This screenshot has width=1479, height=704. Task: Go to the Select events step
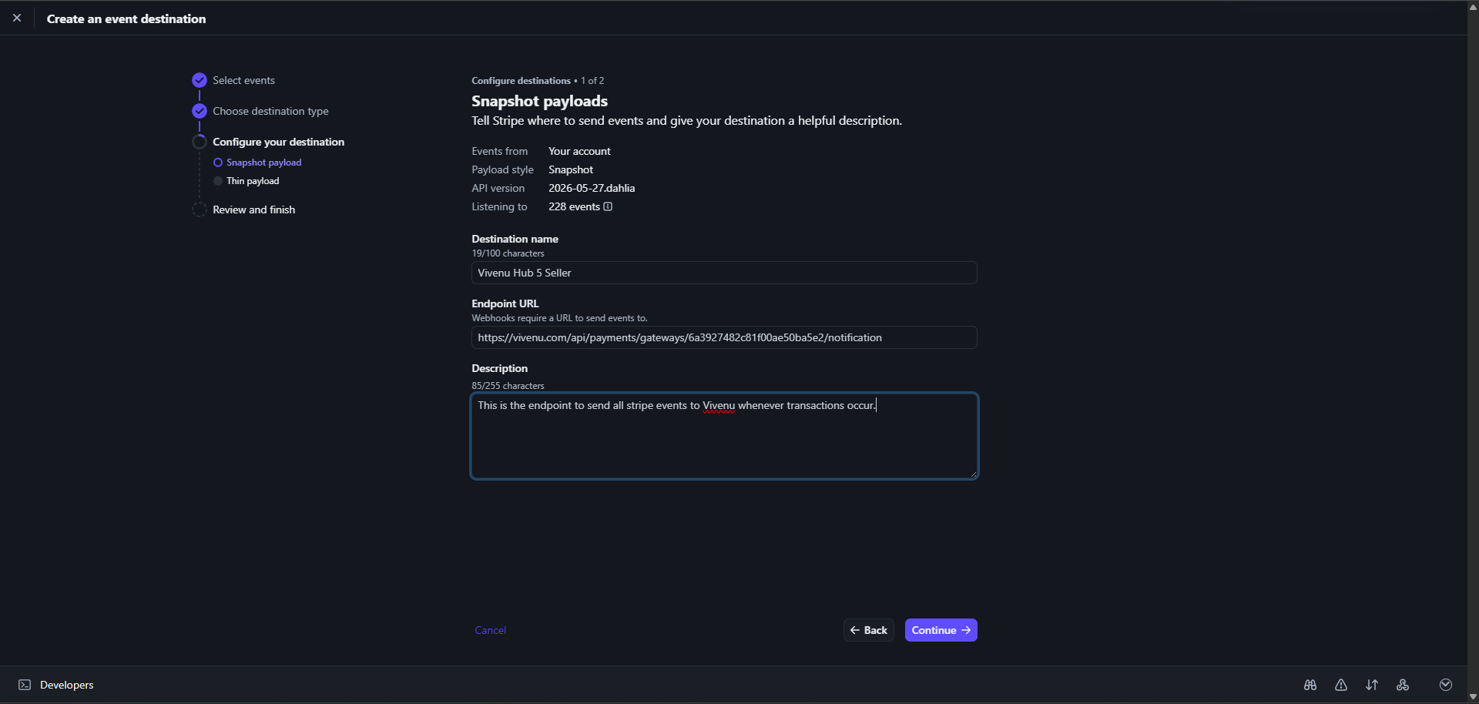pos(243,80)
